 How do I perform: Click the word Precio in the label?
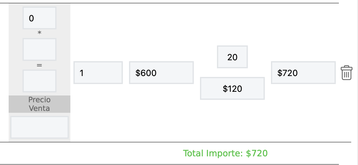(39, 100)
